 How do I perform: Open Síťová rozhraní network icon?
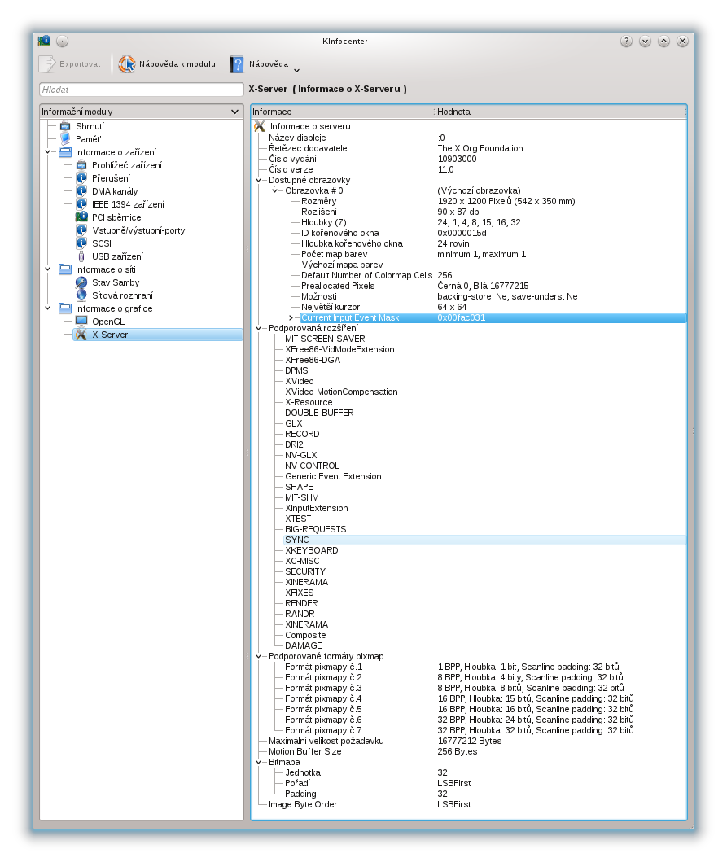click(x=81, y=295)
